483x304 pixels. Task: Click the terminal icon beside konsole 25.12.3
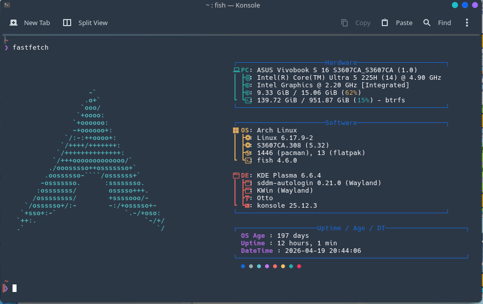coord(247,206)
